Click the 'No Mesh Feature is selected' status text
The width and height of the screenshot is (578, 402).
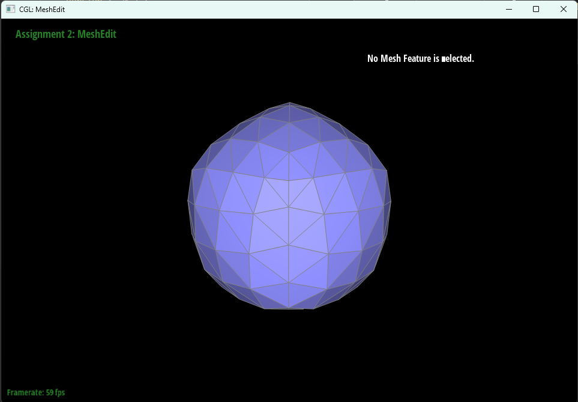point(421,58)
